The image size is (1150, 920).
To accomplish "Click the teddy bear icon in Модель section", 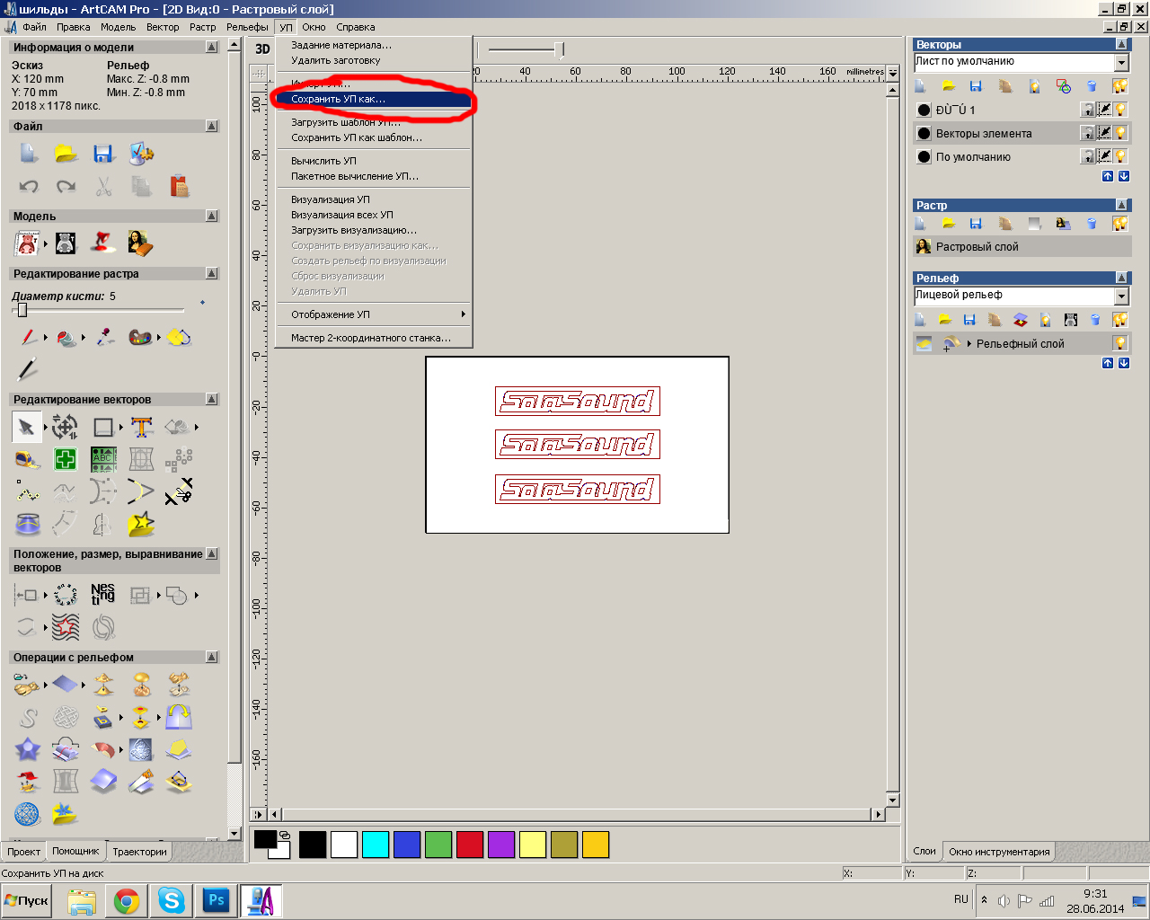I will (x=28, y=243).
